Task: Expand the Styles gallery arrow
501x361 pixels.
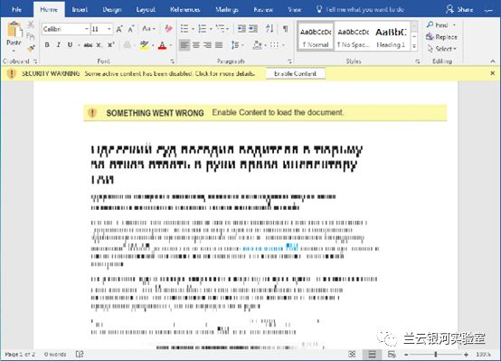Action: (x=414, y=47)
